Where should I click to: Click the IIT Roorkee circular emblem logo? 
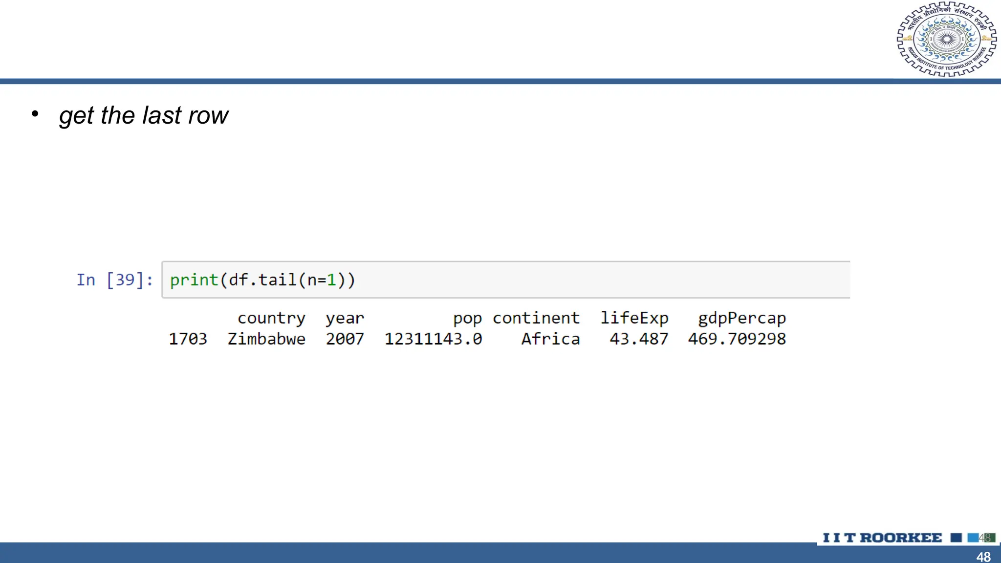[946, 39]
